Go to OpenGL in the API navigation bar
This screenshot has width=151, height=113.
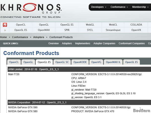(44, 25)
